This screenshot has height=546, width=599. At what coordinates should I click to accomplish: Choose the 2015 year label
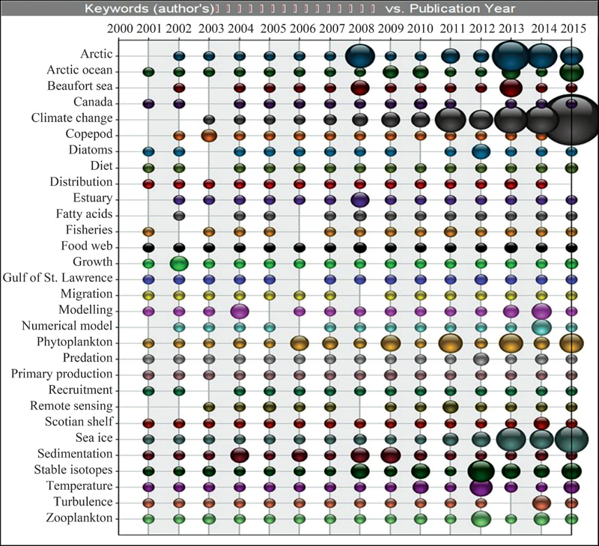574,28
